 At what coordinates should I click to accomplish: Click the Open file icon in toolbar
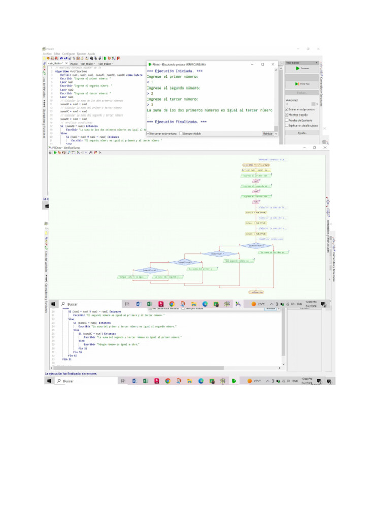click(48, 59)
